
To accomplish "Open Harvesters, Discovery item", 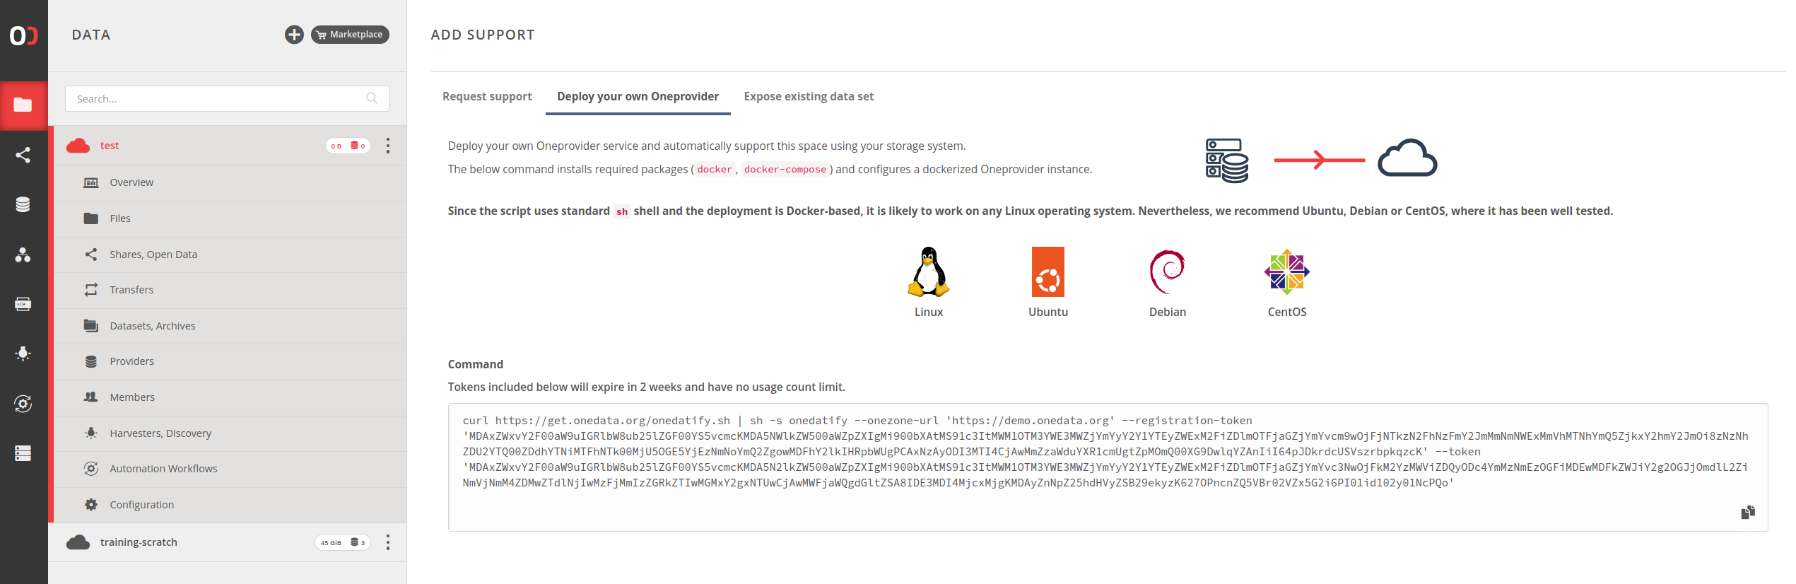I will pyautogui.click(x=230, y=433).
